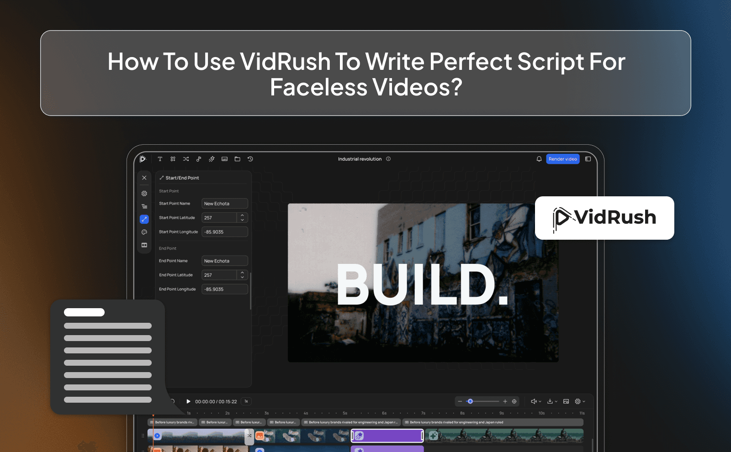Click the fit timeline target icon
Image resolution: width=731 pixels, height=452 pixels.
pos(514,401)
